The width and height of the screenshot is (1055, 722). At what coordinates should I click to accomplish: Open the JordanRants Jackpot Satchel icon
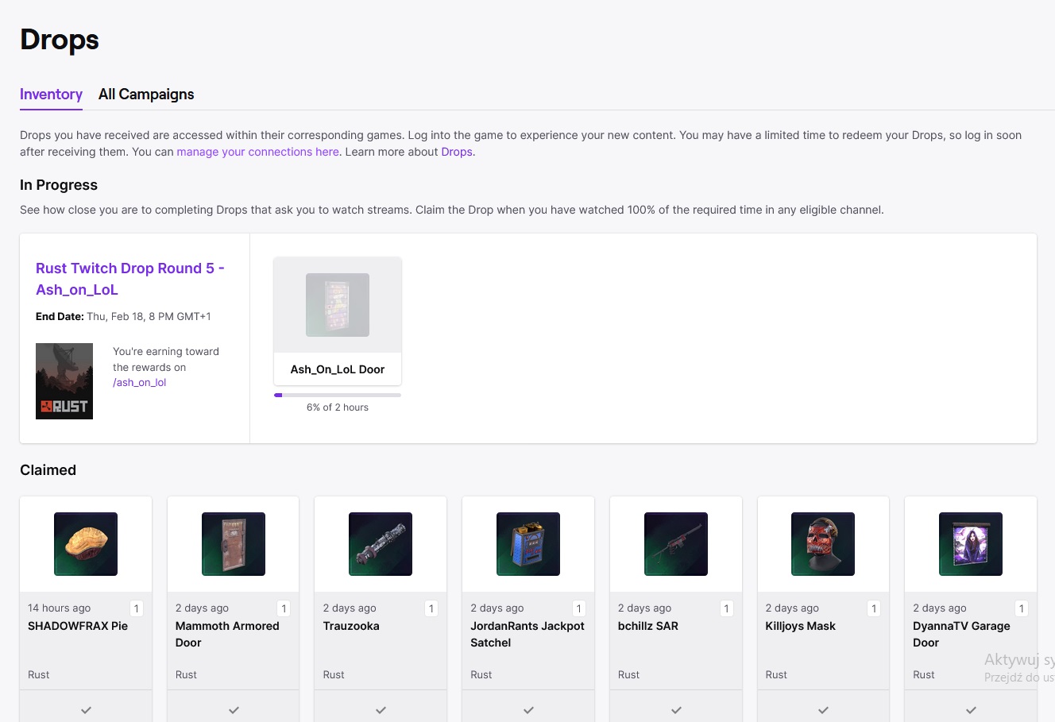tap(528, 544)
